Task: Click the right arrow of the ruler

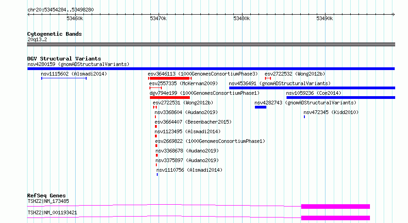Action: (393, 15)
